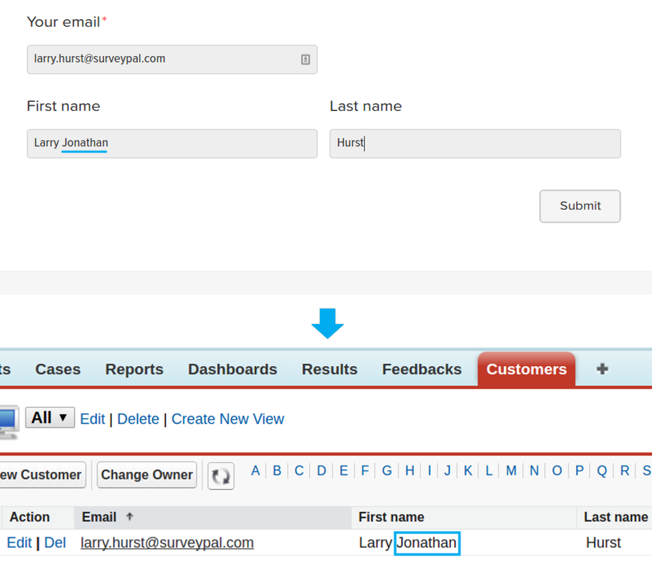The image size is (652, 565).
Task: Filter customers by letter C
Action: click(299, 471)
